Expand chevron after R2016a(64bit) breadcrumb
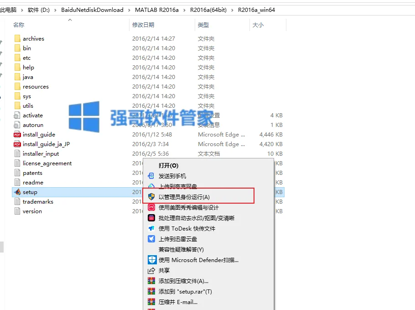Screen dimensions: 415x310 [233, 10]
